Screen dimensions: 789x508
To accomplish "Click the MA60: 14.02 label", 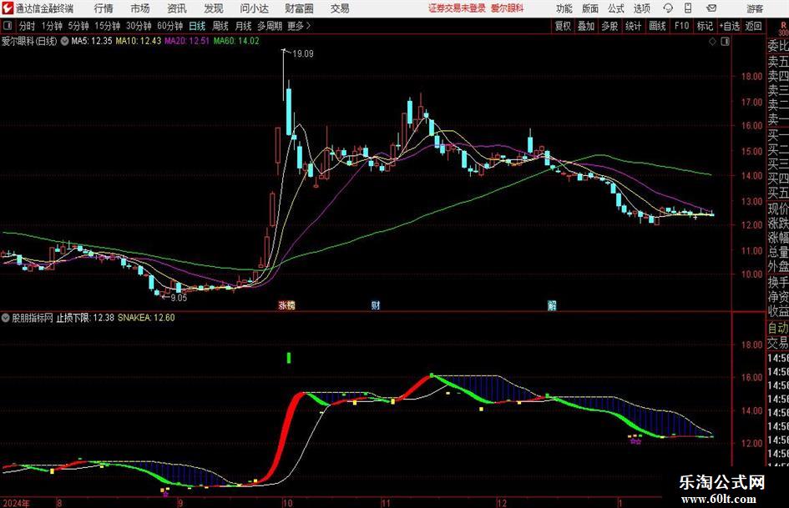I will [x=236, y=41].
